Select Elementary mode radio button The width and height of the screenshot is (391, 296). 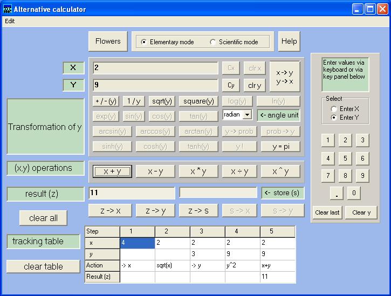tap(167, 42)
